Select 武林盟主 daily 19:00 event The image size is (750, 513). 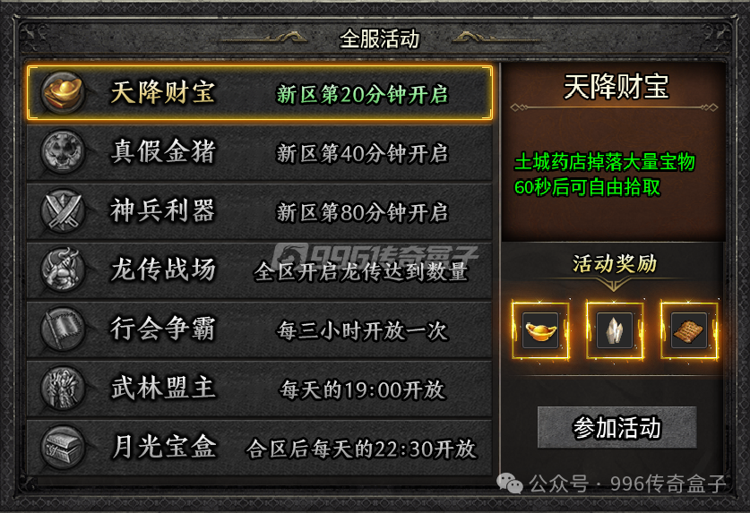pos(259,389)
